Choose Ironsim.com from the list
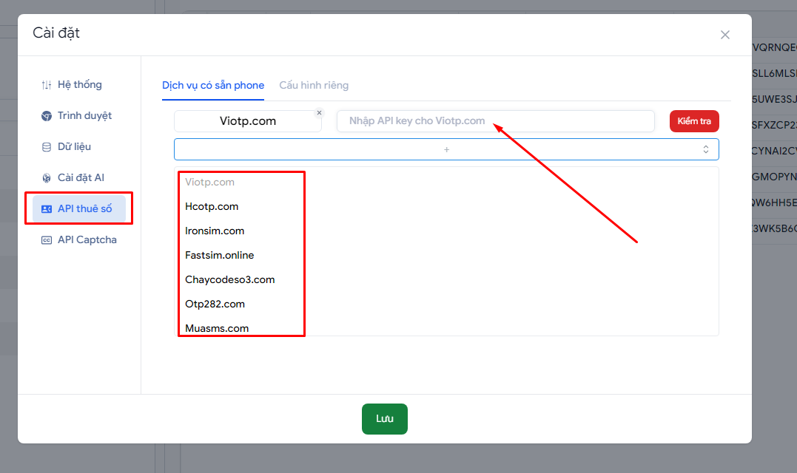This screenshot has width=797, height=473. tap(215, 231)
